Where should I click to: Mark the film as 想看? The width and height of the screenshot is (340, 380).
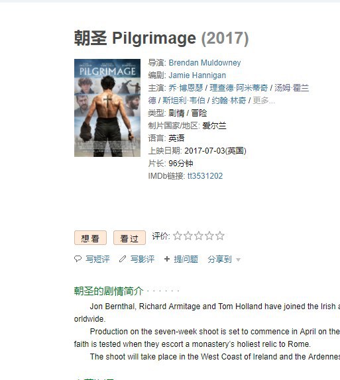click(x=90, y=238)
